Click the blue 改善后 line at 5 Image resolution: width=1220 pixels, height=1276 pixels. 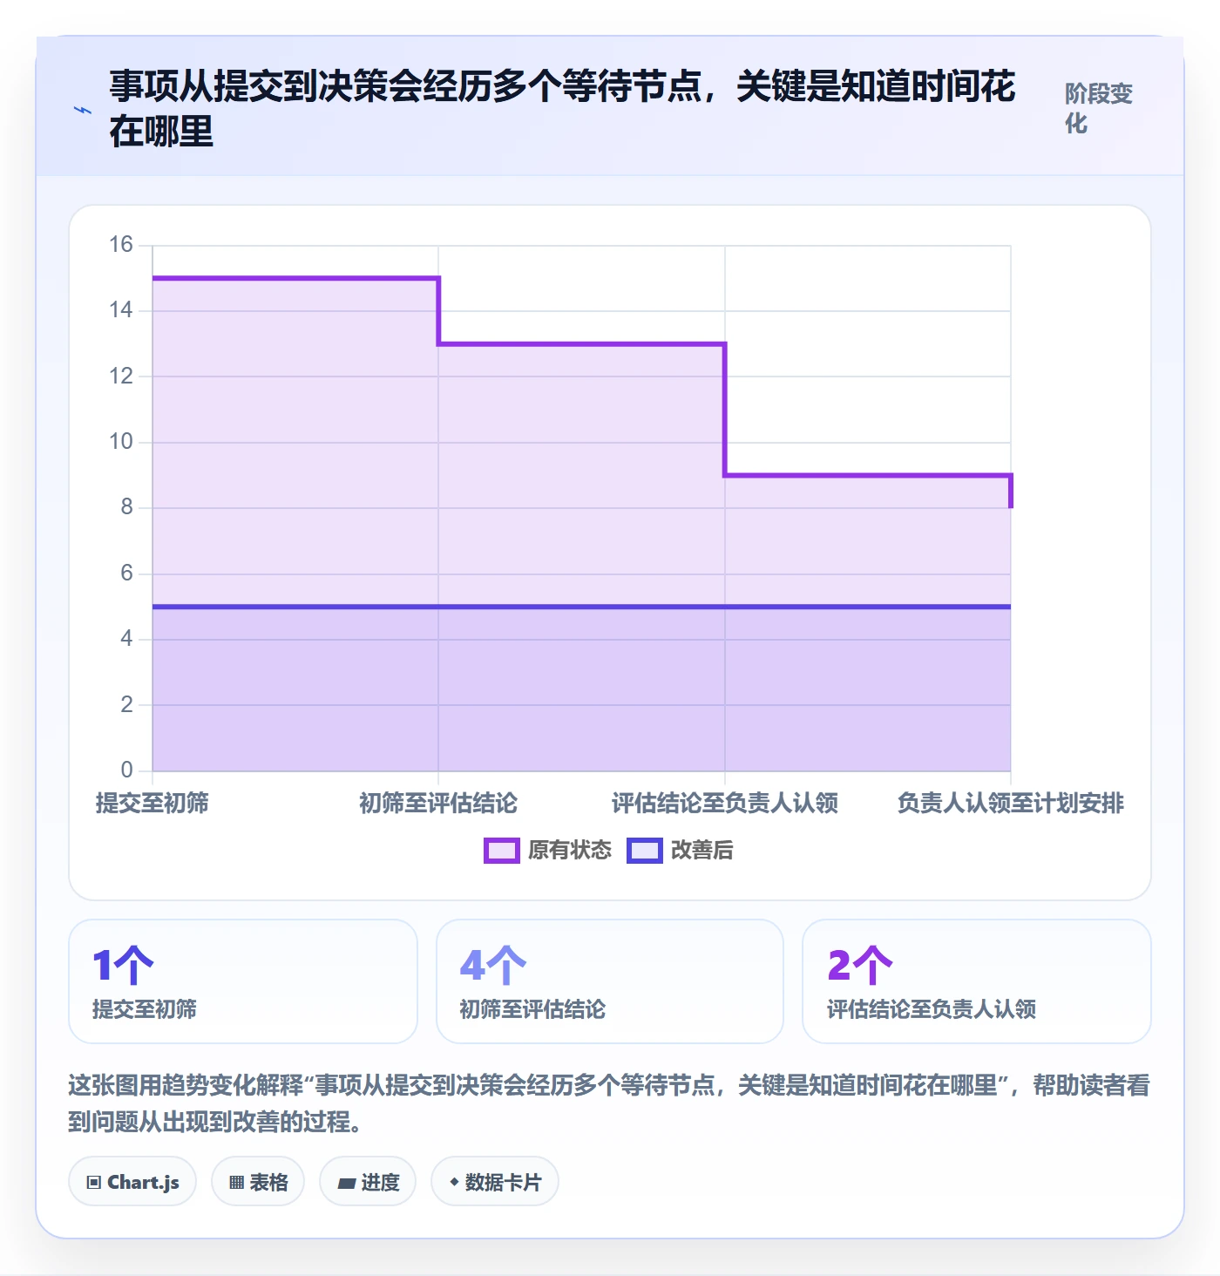581,607
